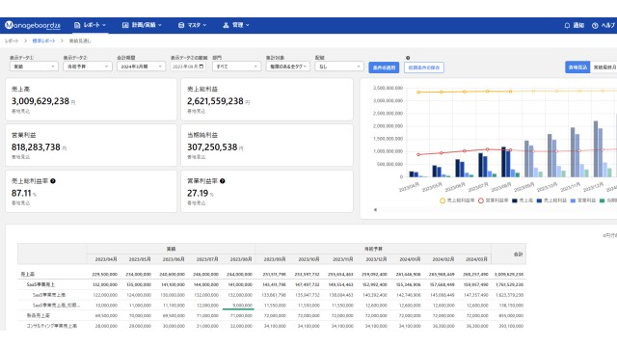Viewport: 617px width, 347px height.
Task: Click the cell 229,500,000 in 売上高 row
Action: tap(105, 274)
